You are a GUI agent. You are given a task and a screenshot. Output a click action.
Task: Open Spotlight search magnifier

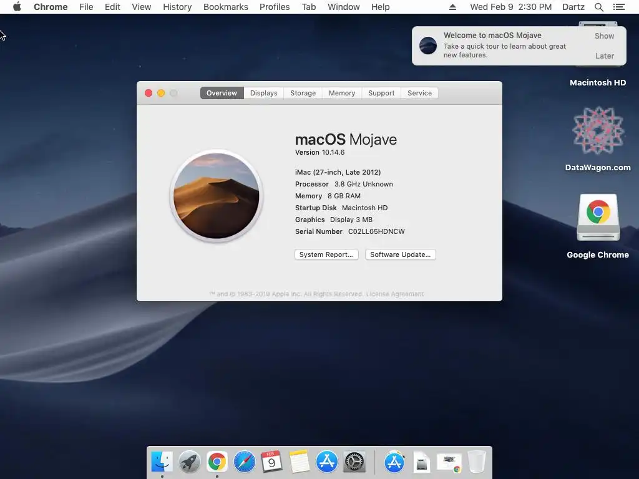[598, 7]
